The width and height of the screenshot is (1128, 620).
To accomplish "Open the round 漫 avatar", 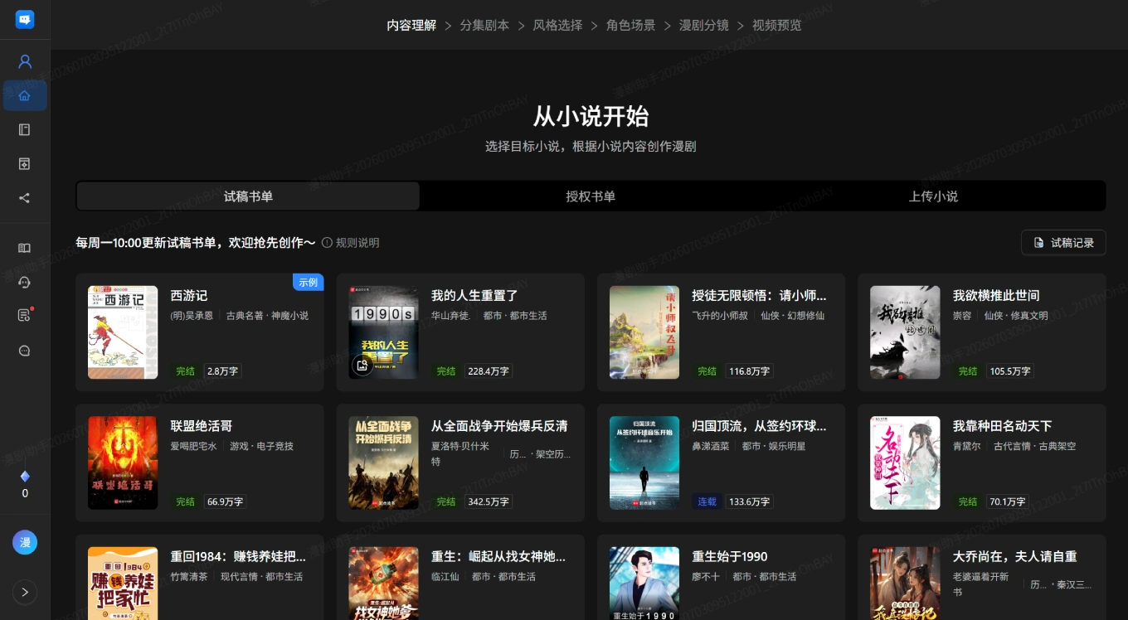I will tap(25, 543).
